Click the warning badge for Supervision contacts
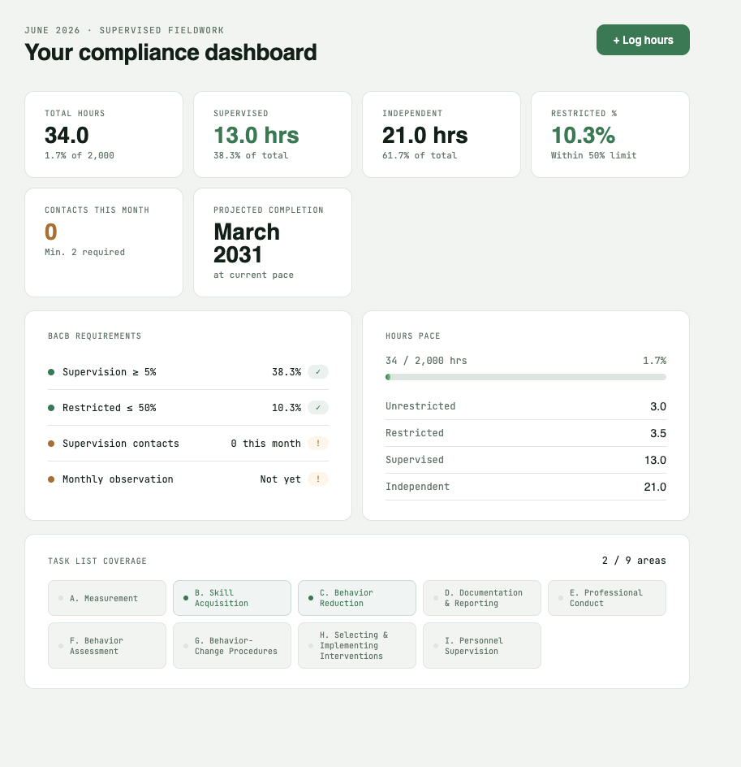 point(318,443)
